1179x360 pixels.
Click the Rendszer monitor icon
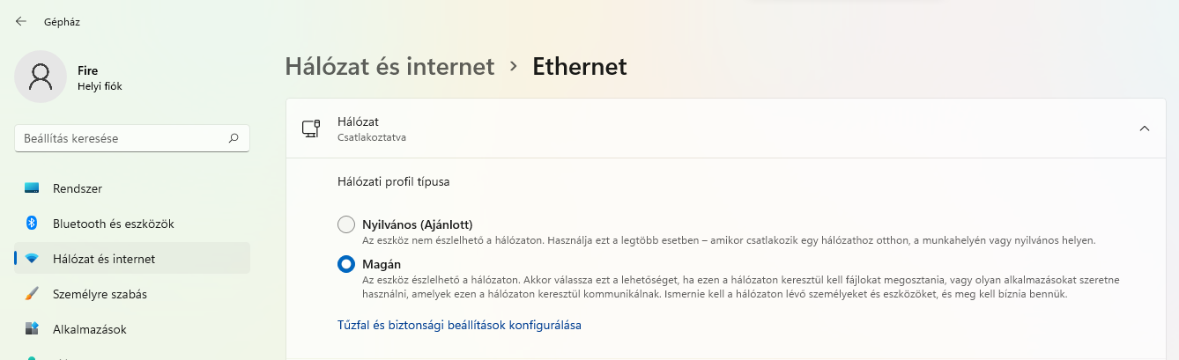[x=32, y=188]
